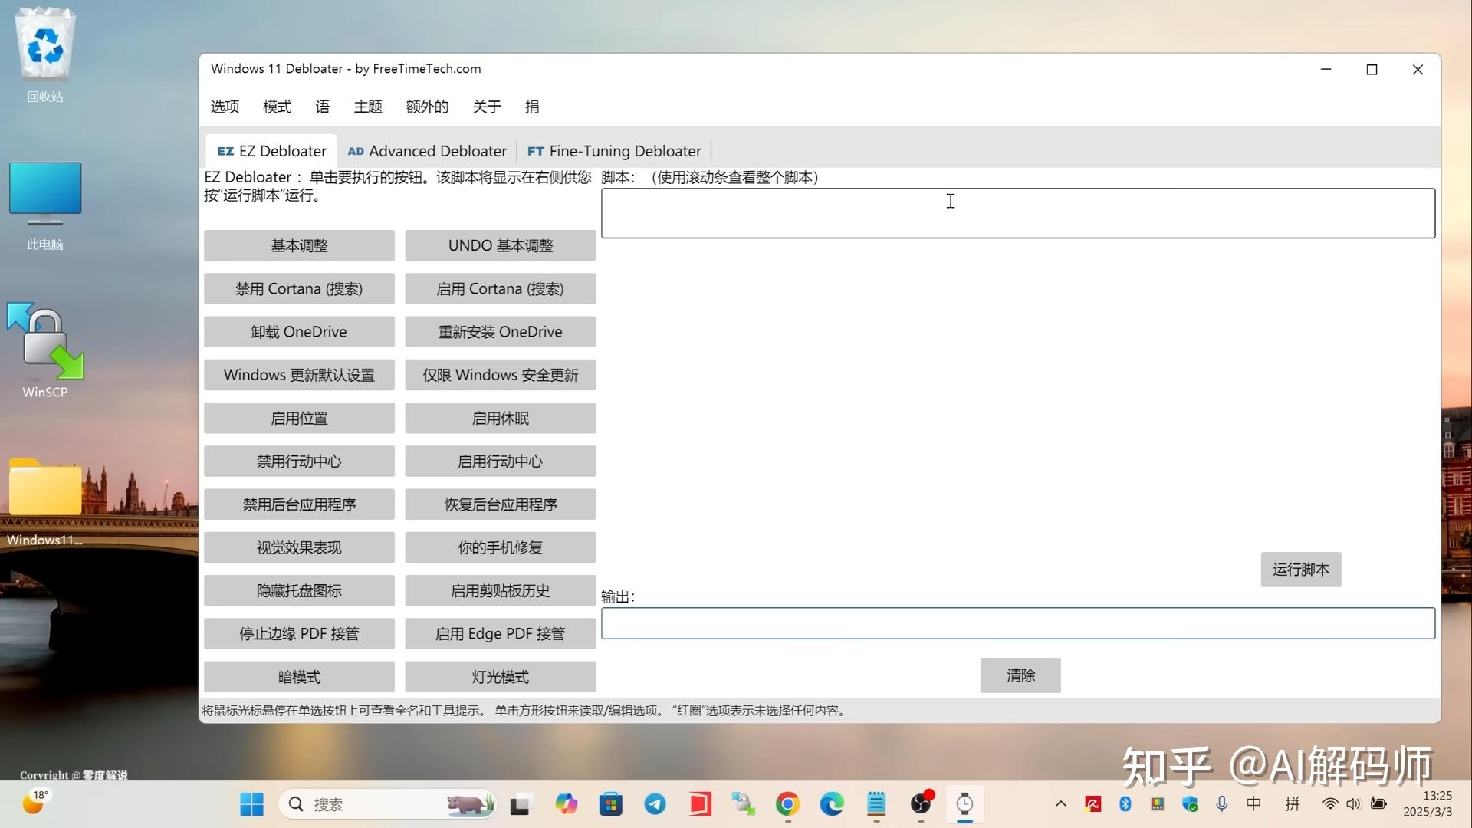Click the Avira antivirus tray icon
This screenshot has width=1472, height=828.
point(1092,804)
